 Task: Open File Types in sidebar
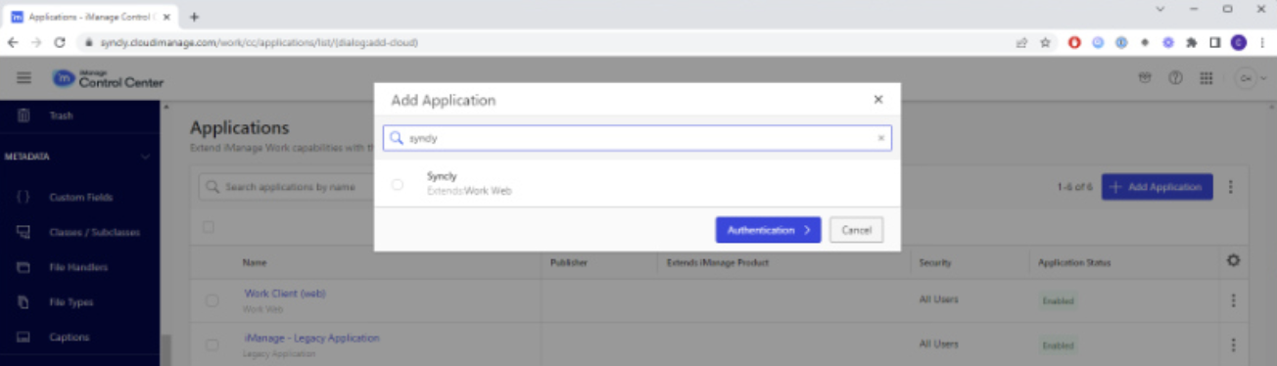pos(71,302)
